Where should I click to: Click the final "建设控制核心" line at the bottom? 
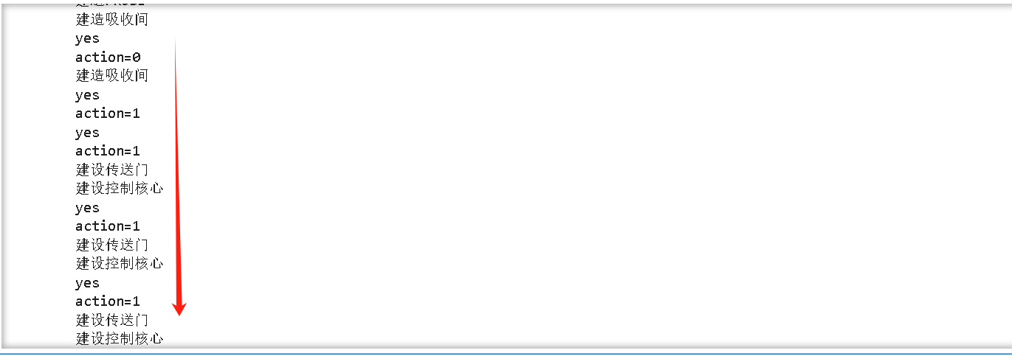(x=120, y=339)
